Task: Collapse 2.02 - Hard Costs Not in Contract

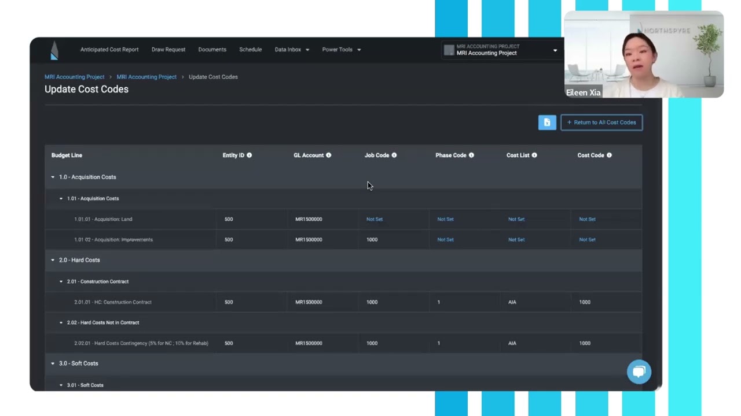Action: (x=61, y=323)
